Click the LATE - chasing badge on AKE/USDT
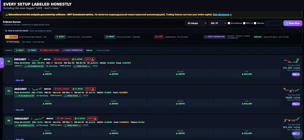The height and width of the screenshot is (140, 304). click(62, 89)
